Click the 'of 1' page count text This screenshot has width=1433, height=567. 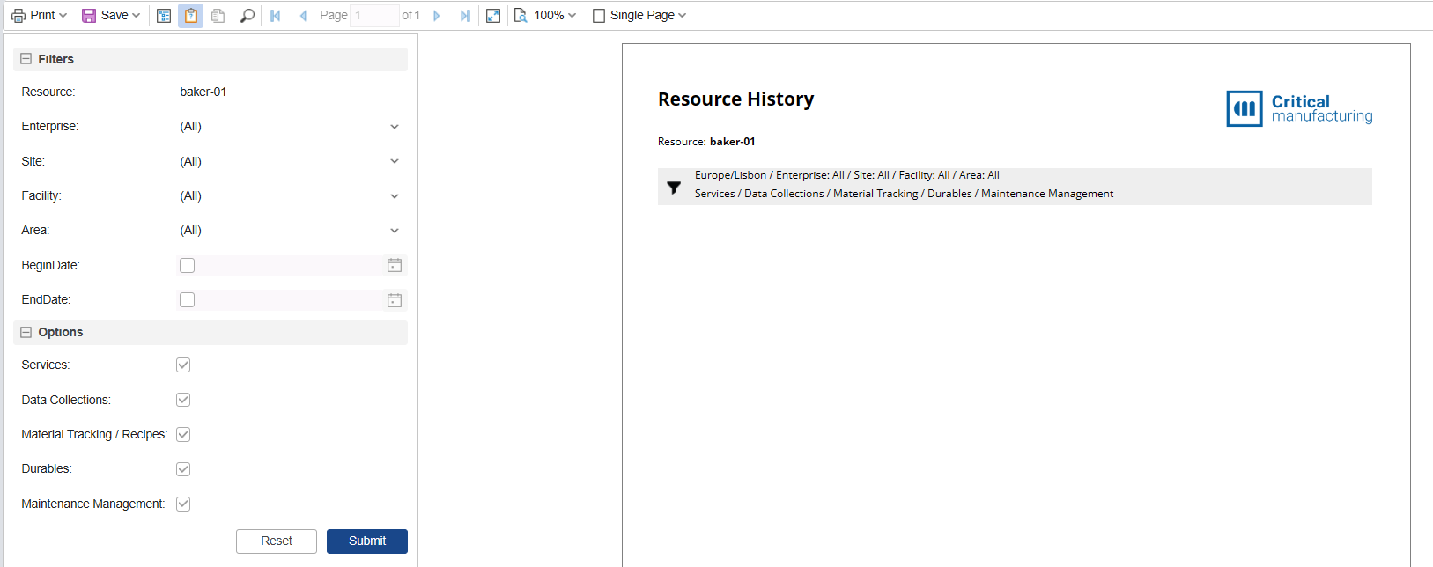410,16
